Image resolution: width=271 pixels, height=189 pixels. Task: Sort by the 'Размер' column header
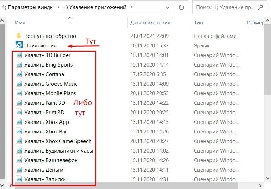[255, 23]
